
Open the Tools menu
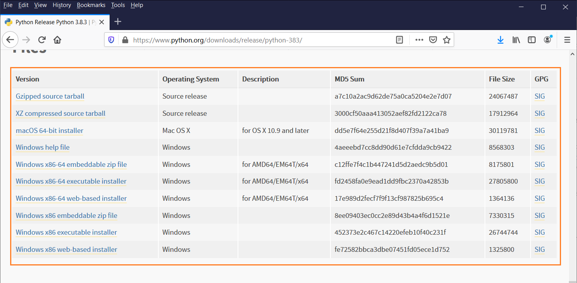118,5
